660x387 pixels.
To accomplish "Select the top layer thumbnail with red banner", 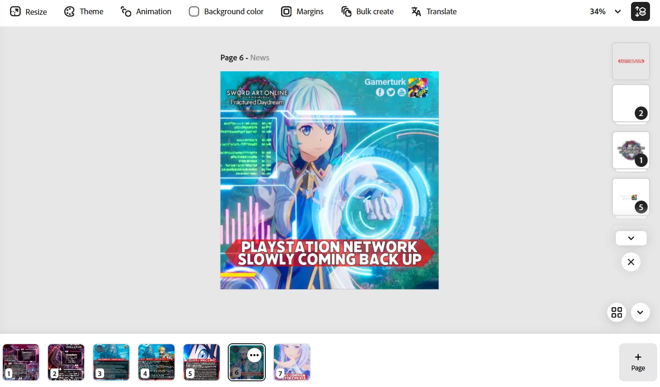I will (631, 61).
